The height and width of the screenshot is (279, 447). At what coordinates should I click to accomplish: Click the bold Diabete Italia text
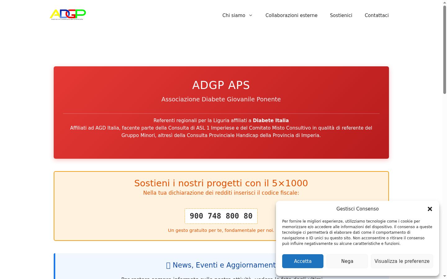click(271, 120)
